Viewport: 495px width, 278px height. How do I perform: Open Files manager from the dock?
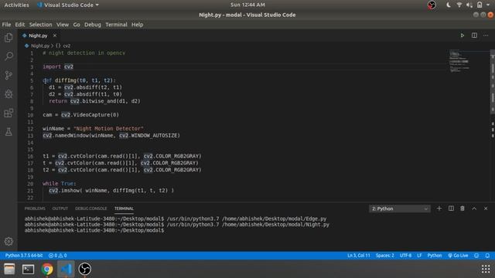click(x=9, y=269)
